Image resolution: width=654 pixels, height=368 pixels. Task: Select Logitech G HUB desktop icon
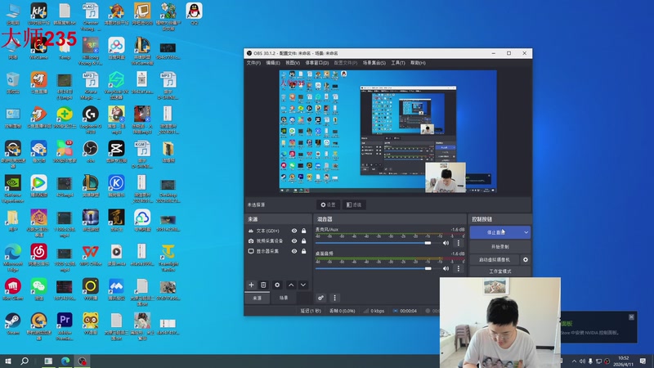(91, 119)
